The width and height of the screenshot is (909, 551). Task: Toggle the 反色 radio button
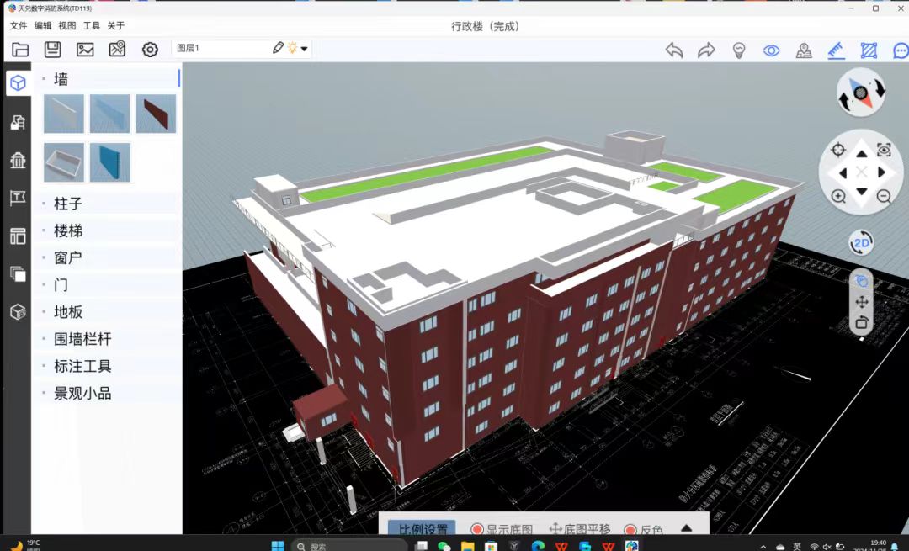[x=630, y=530]
